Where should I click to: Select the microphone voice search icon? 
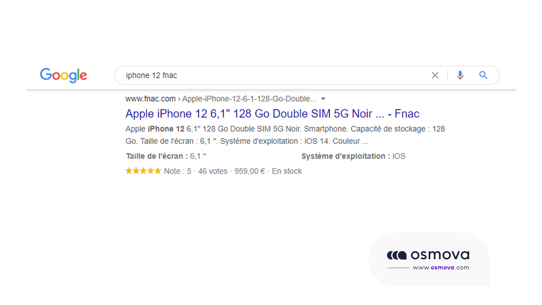pos(460,75)
